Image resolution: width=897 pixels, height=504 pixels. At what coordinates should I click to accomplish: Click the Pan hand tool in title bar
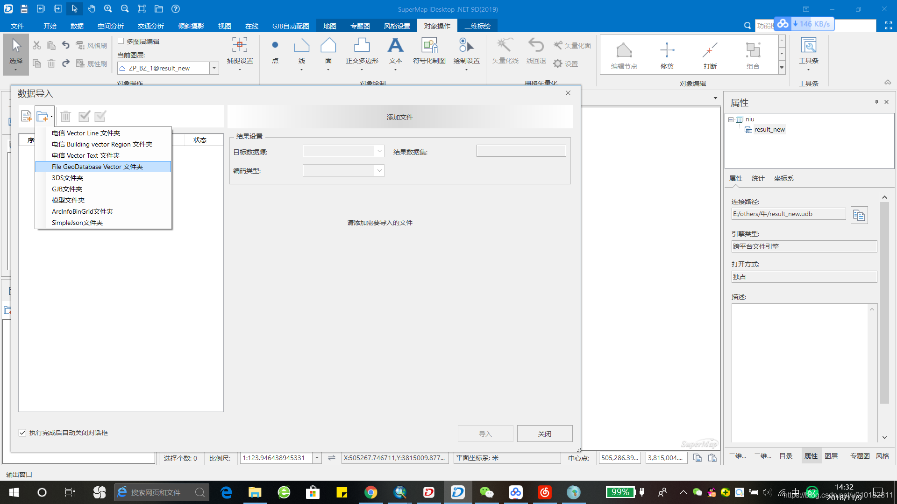point(91,9)
